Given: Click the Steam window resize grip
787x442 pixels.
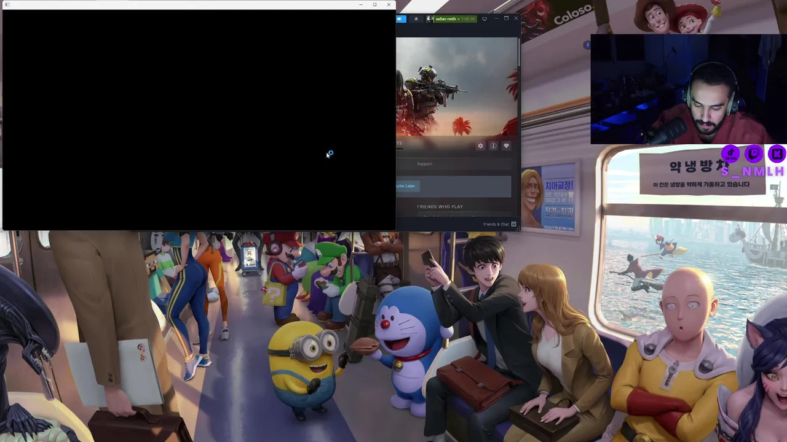Looking at the screenshot, I should pos(518,228).
